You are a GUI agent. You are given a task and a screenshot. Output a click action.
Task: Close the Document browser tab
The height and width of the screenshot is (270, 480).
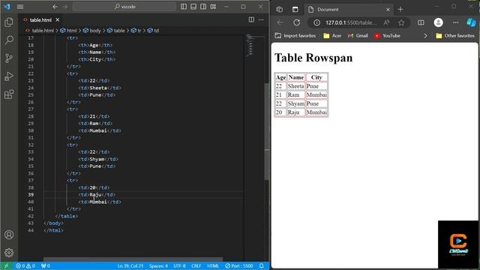point(388,10)
